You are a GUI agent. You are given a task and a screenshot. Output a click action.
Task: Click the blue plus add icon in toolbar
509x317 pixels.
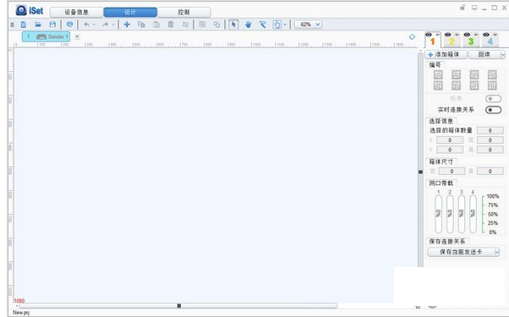click(x=127, y=25)
